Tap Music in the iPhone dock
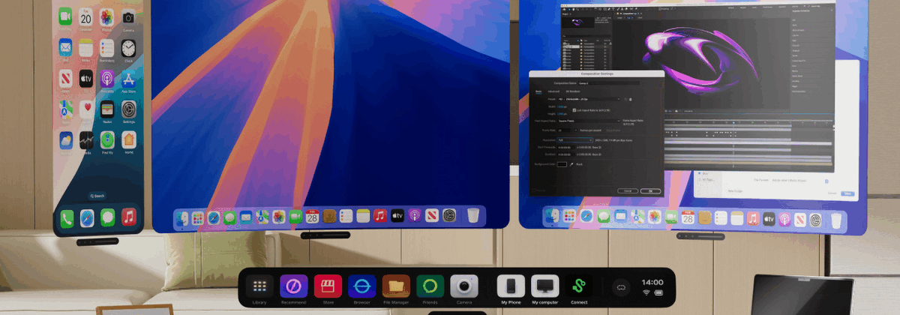 point(128,217)
